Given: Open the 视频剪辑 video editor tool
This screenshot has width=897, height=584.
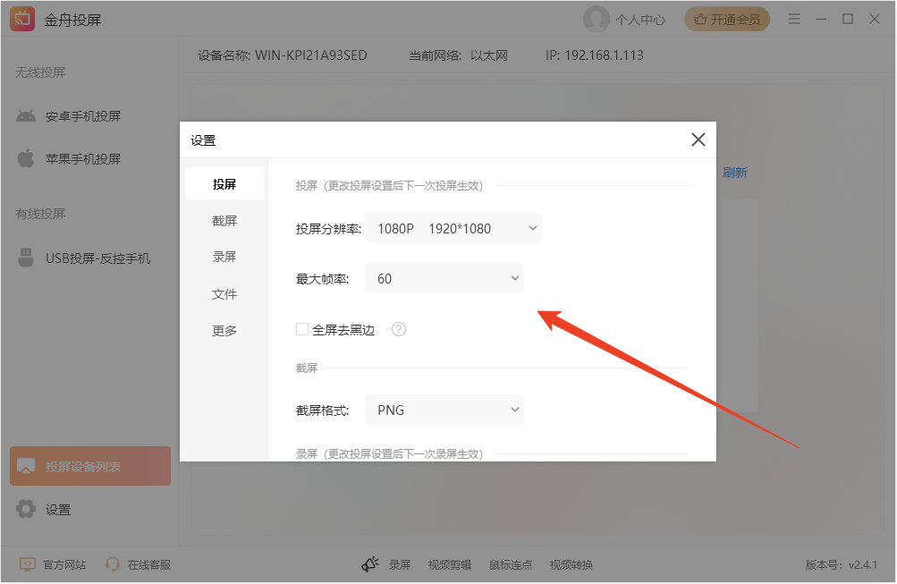Looking at the screenshot, I should (x=450, y=564).
